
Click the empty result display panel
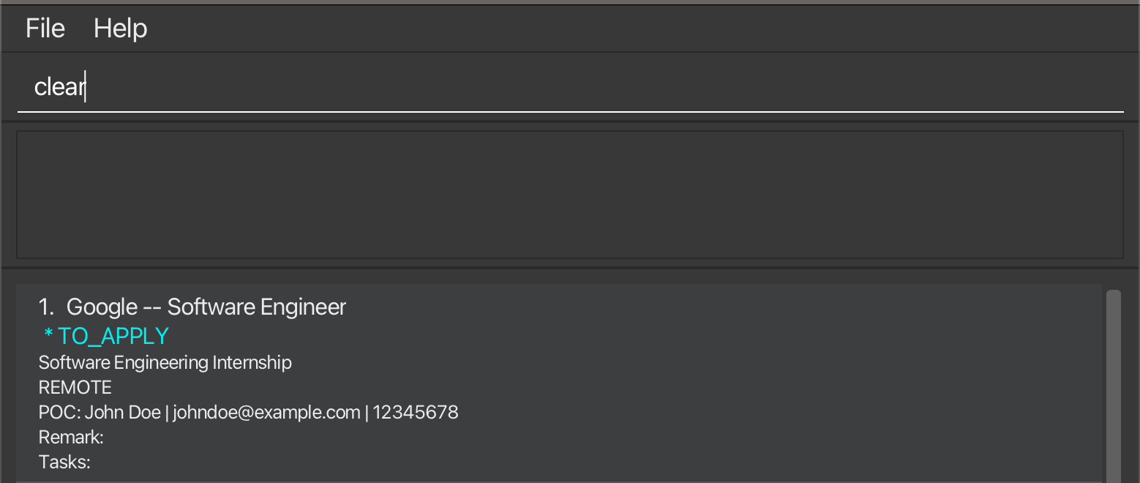click(569, 195)
